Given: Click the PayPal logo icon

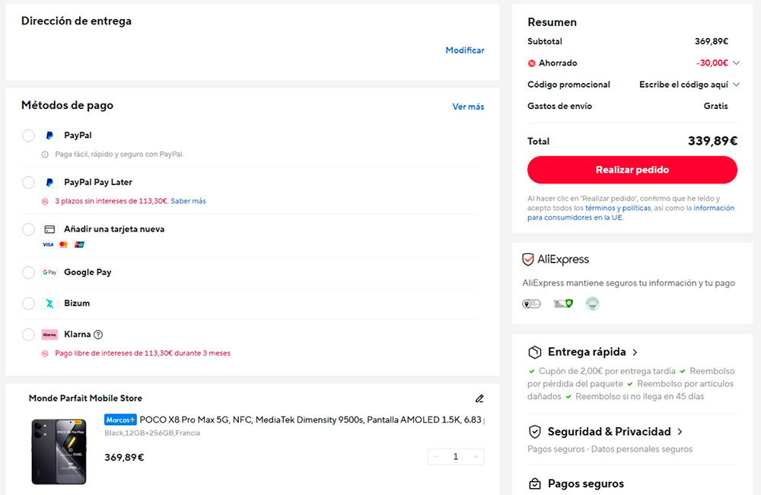Looking at the screenshot, I should (49, 136).
